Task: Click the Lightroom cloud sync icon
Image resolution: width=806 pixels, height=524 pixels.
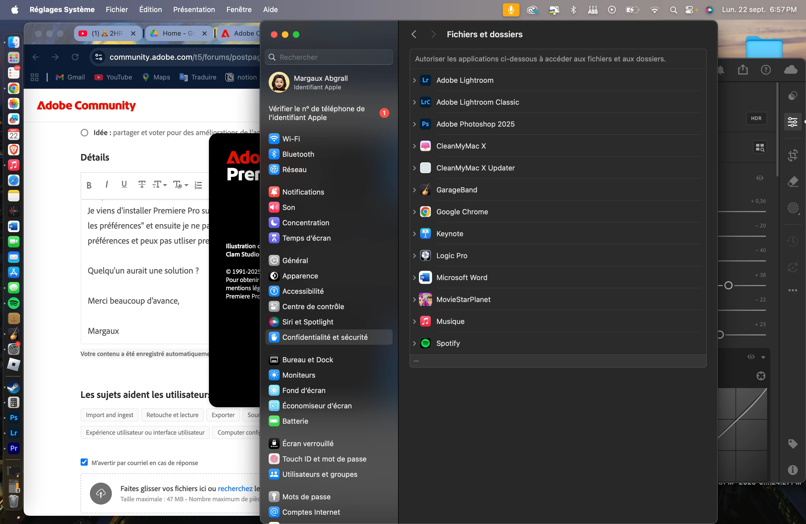Action: click(790, 70)
